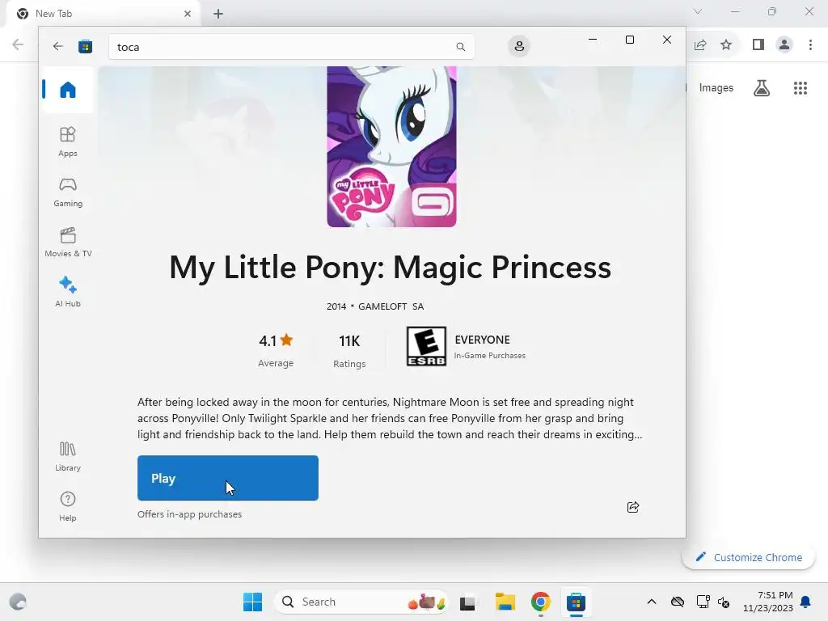
Task: Select the New Tab tab in Chrome
Action: [103, 14]
